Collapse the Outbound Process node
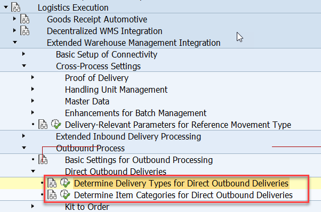321x212 pixels. (x=24, y=148)
